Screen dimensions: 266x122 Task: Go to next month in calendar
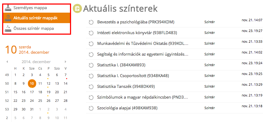[66, 62]
